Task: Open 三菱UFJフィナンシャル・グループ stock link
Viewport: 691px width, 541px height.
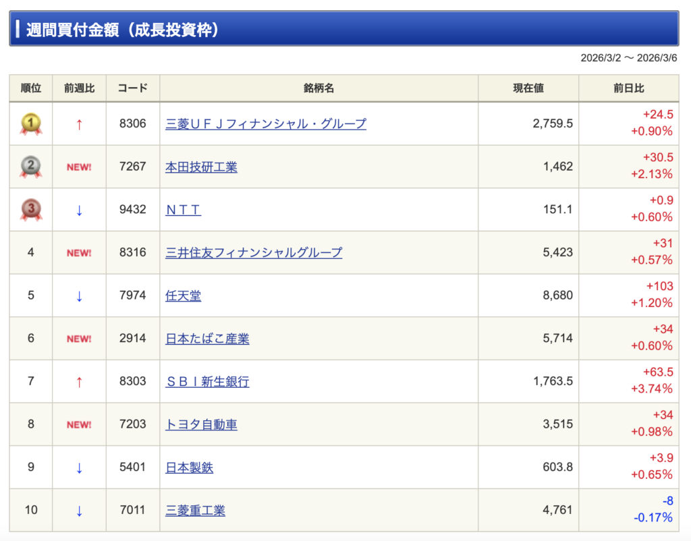Action: point(266,124)
